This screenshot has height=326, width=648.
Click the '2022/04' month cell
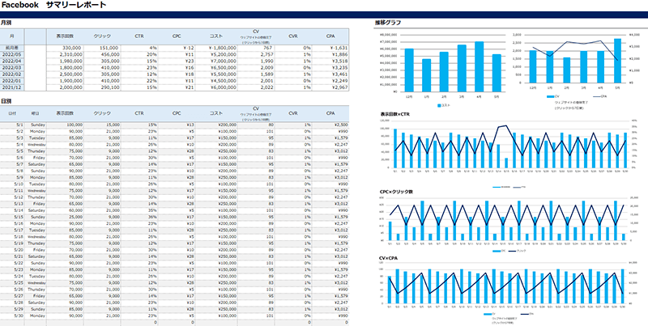point(12,61)
